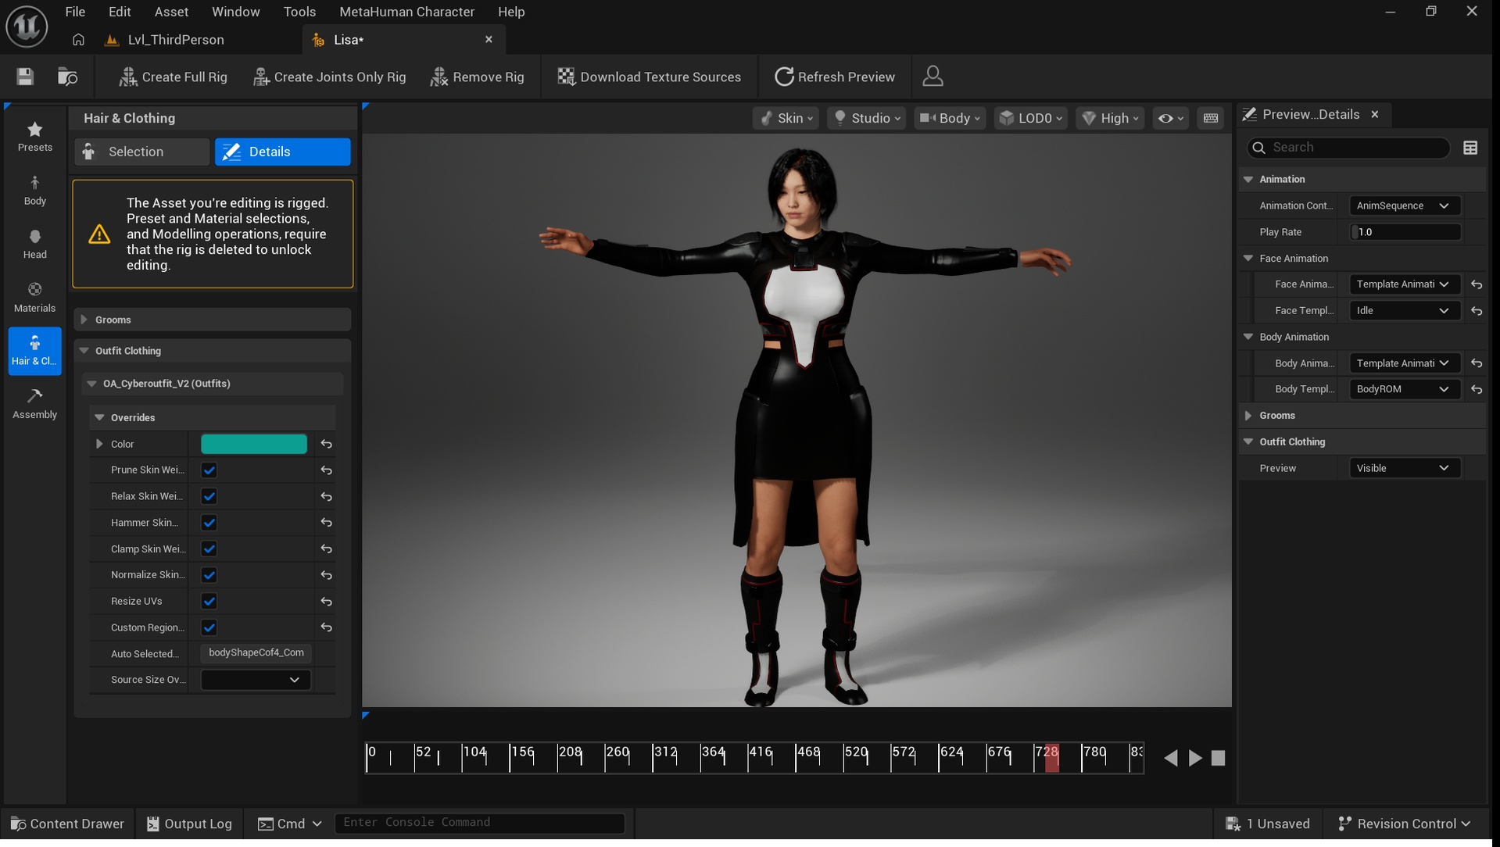
Task: Play animation forward
Action: coord(1195,758)
